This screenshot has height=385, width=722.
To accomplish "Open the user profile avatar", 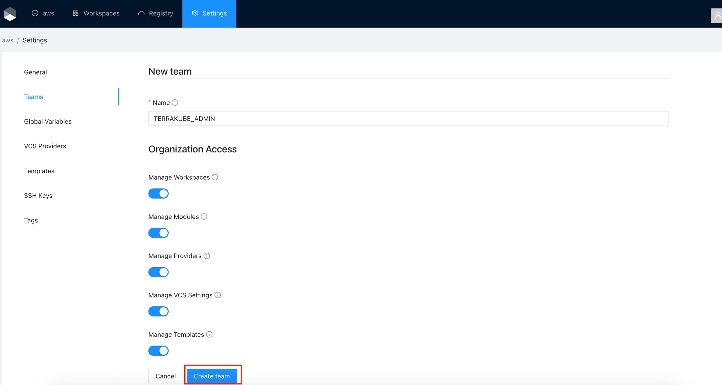I will (717, 15).
